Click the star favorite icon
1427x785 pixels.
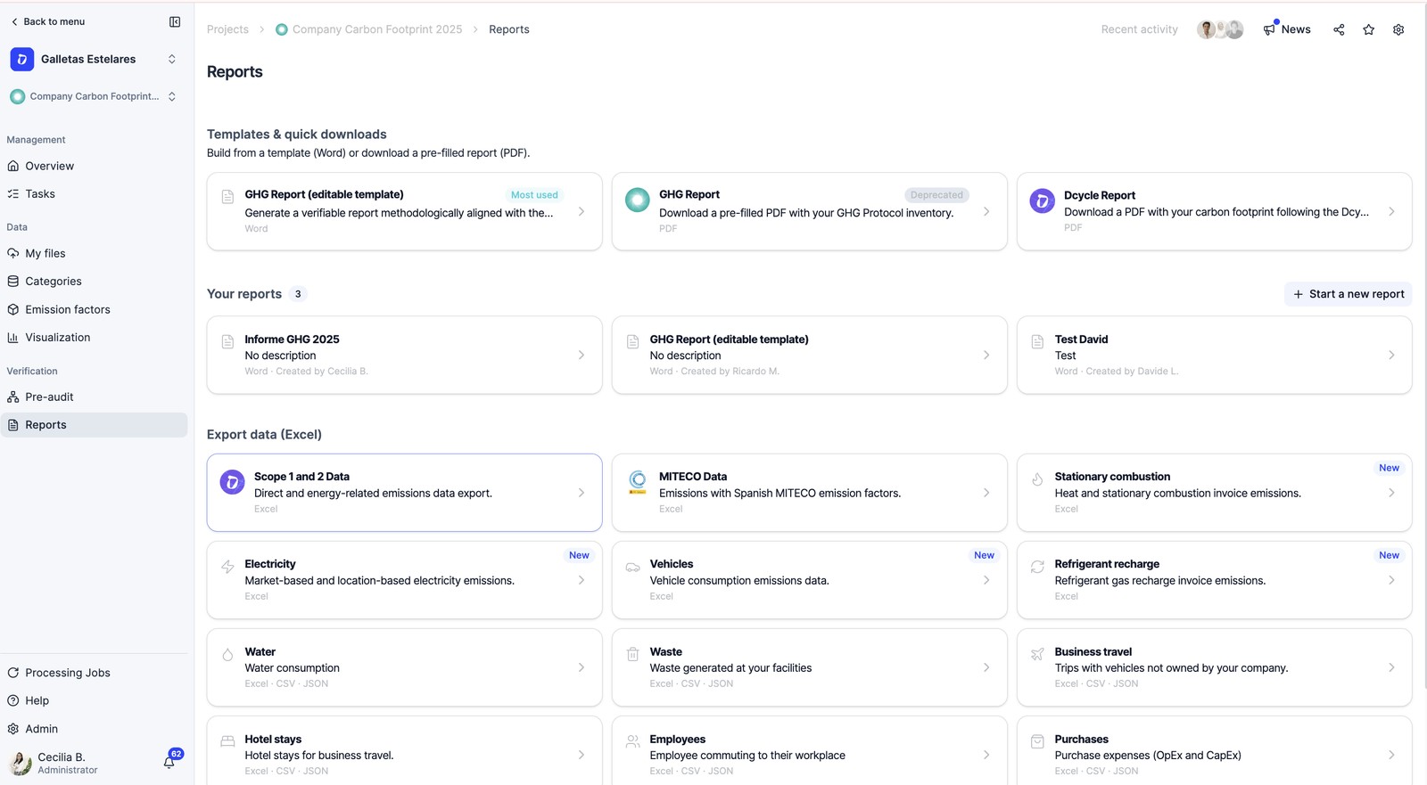pos(1369,29)
